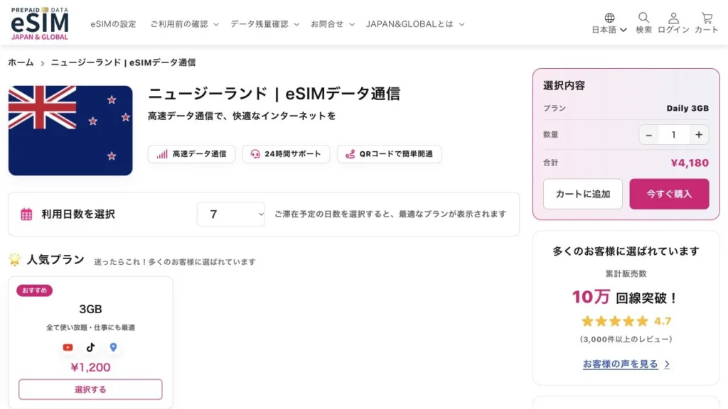Screen dimensions: 728x409
Task: Click the 3GB plan card title
Action: click(x=90, y=310)
